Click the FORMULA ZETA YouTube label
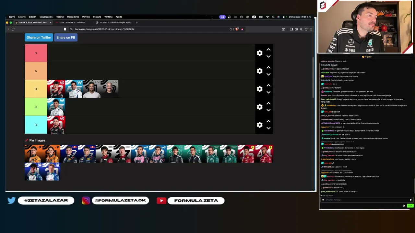The width and height of the screenshot is (415, 233). click(196, 201)
